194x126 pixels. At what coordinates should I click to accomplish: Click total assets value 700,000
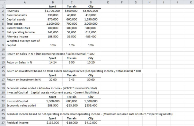point(72,24)
